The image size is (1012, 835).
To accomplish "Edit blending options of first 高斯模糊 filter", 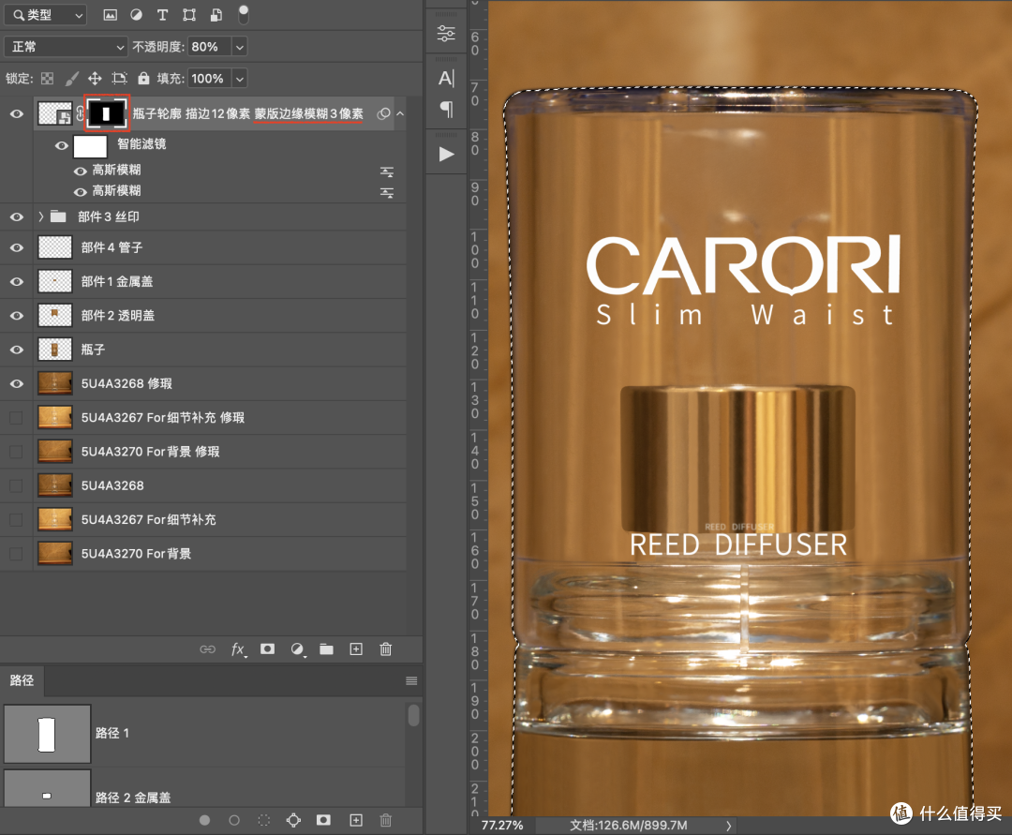I will (387, 171).
